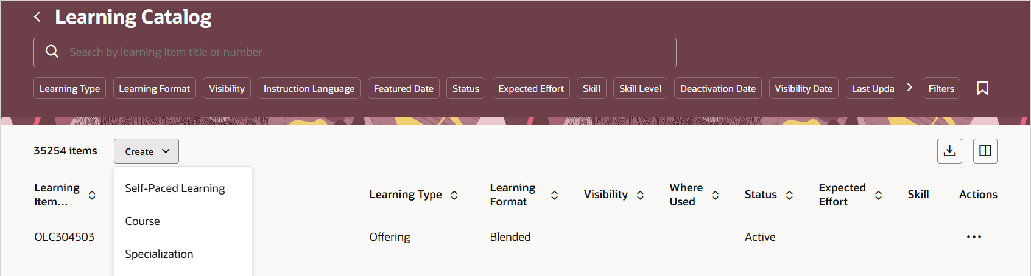Sort by Learning Item column
This screenshot has height=276, width=1031.
tap(92, 195)
